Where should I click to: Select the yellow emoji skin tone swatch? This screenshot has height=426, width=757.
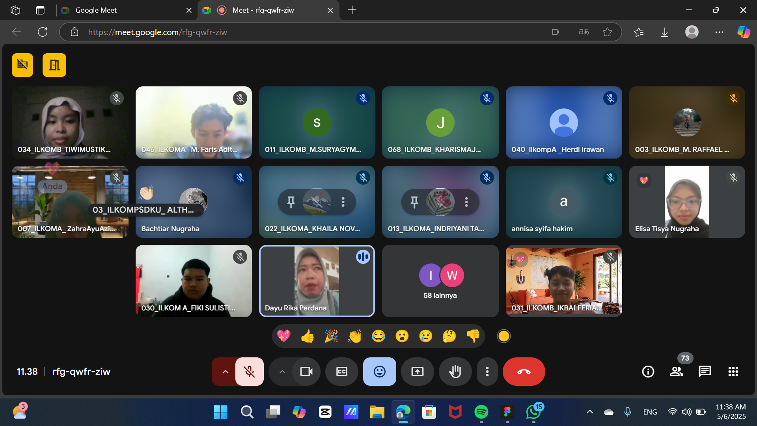tap(503, 336)
